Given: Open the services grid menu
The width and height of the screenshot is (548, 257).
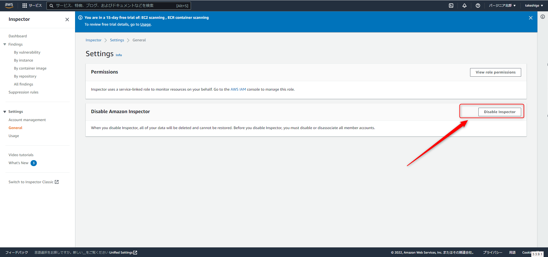Looking at the screenshot, I should pos(25,5).
